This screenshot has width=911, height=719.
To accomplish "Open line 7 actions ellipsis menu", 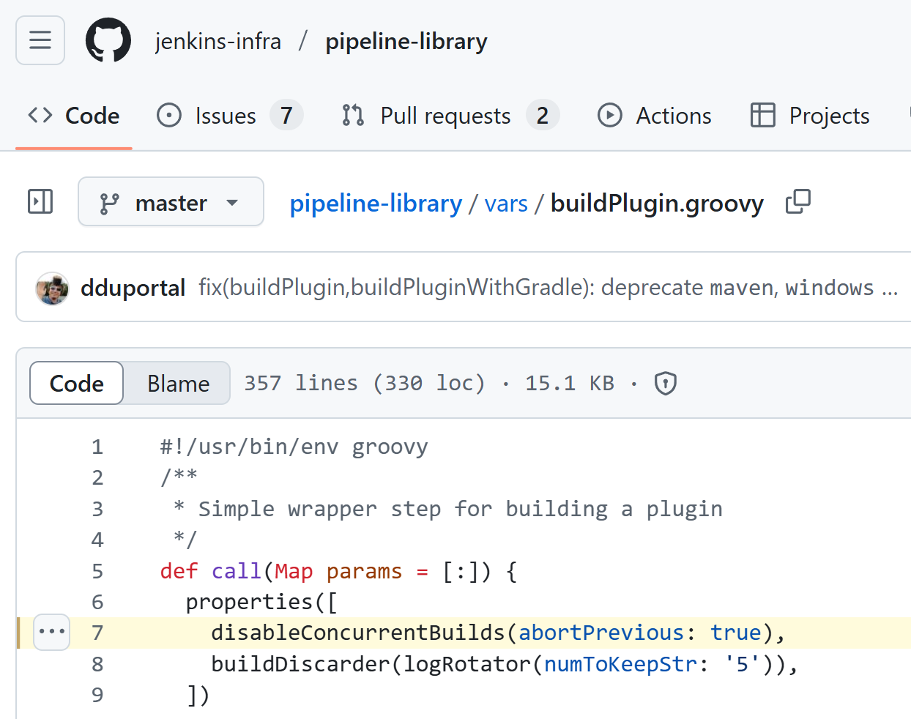I will tap(52, 632).
